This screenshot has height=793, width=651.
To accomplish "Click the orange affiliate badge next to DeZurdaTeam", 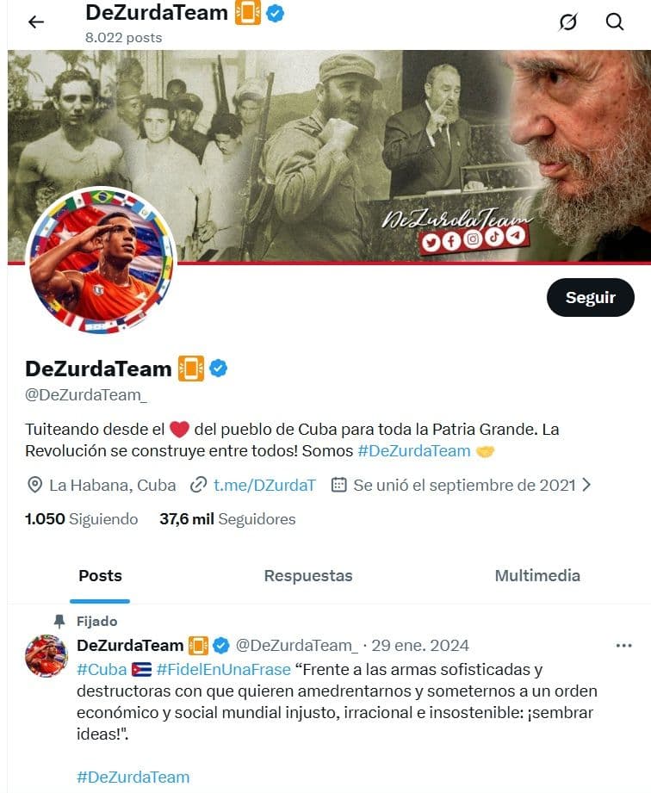I will coord(191,369).
